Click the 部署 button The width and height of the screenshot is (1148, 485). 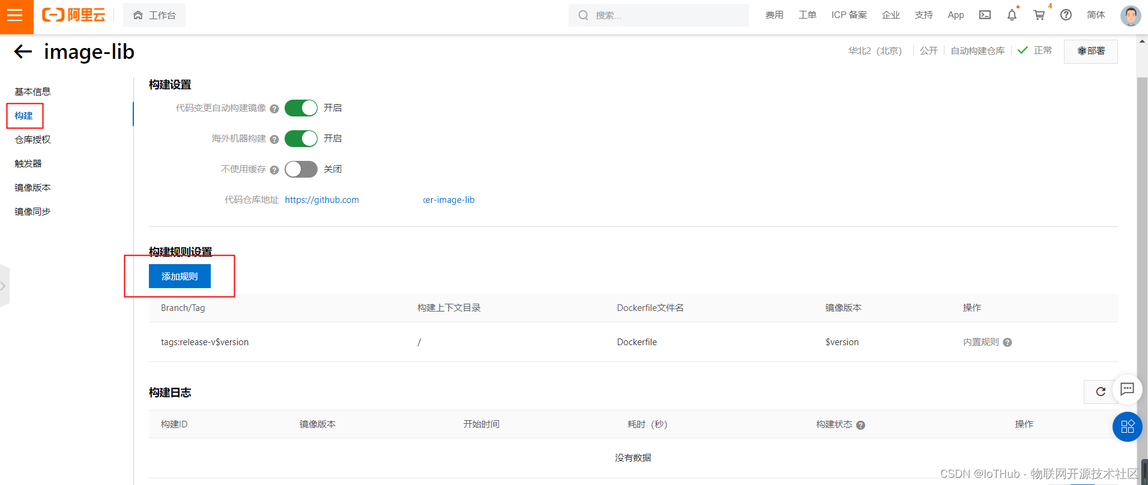(1090, 51)
